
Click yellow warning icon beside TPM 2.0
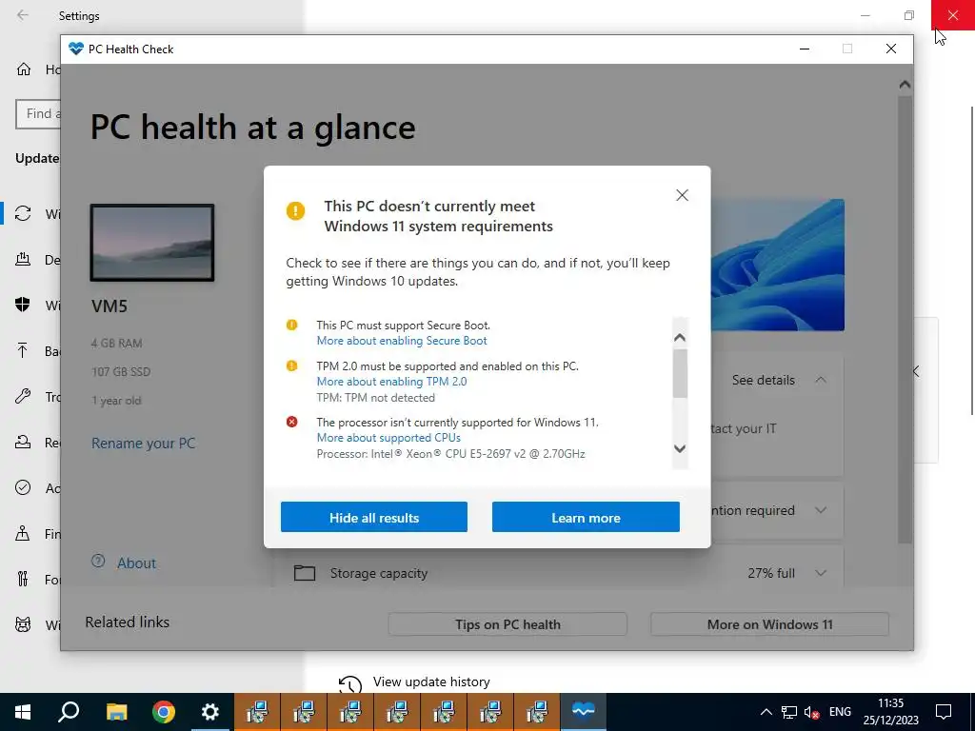click(291, 366)
